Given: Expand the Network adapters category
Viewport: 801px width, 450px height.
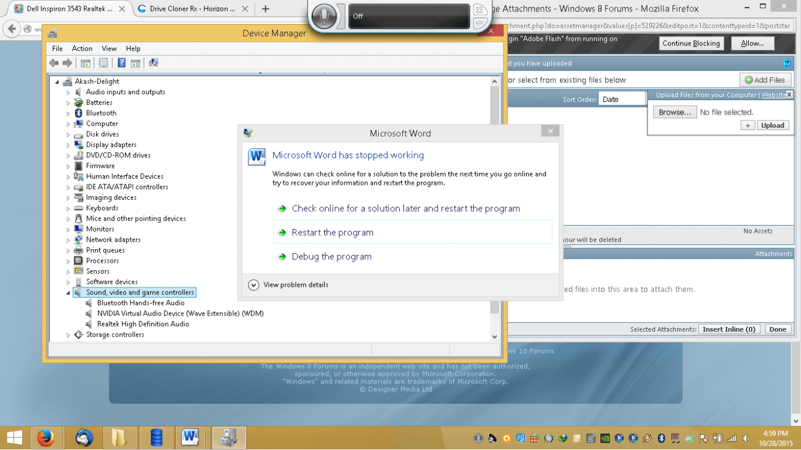Looking at the screenshot, I should pyautogui.click(x=68, y=239).
